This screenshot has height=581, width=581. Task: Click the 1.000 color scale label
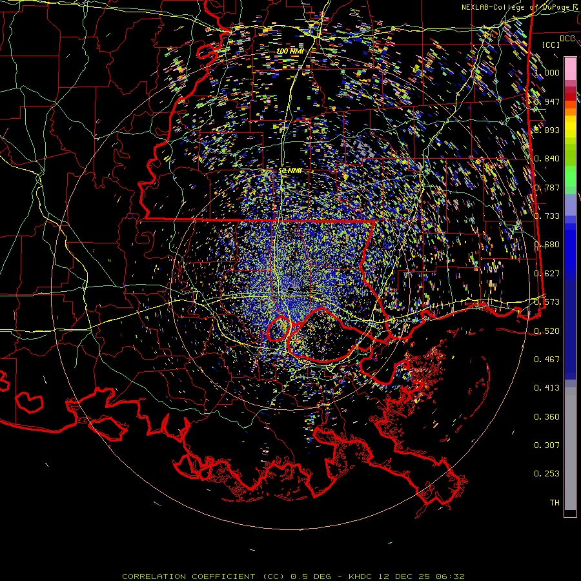click(547, 72)
